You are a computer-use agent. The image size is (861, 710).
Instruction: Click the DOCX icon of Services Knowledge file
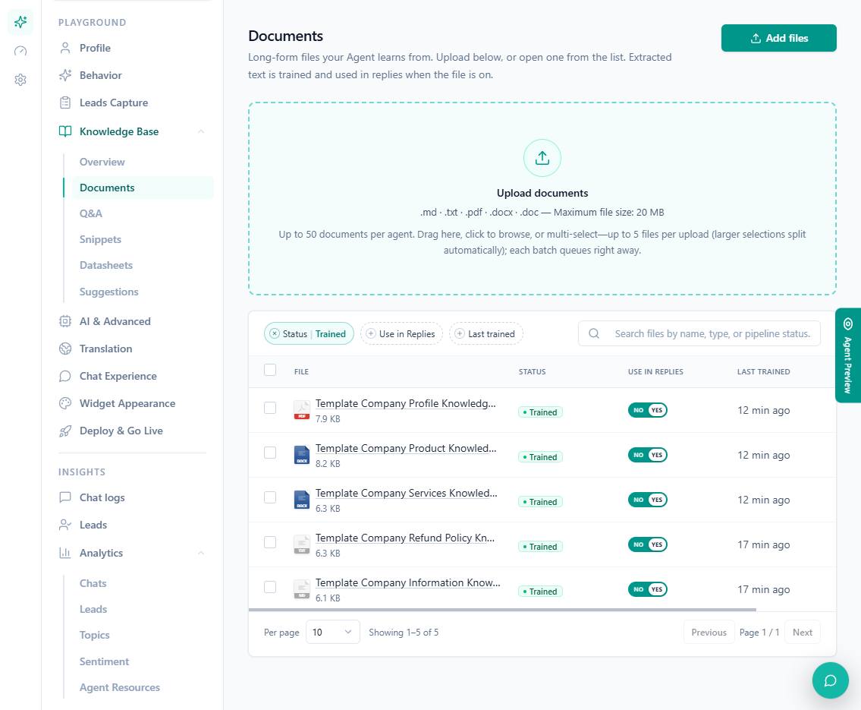(x=301, y=500)
